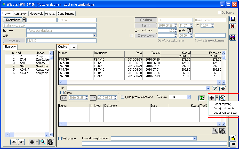This screenshot has width=239, height=149.
Task: Switch to the Atrybuty tab
Action: click(50, 14)
